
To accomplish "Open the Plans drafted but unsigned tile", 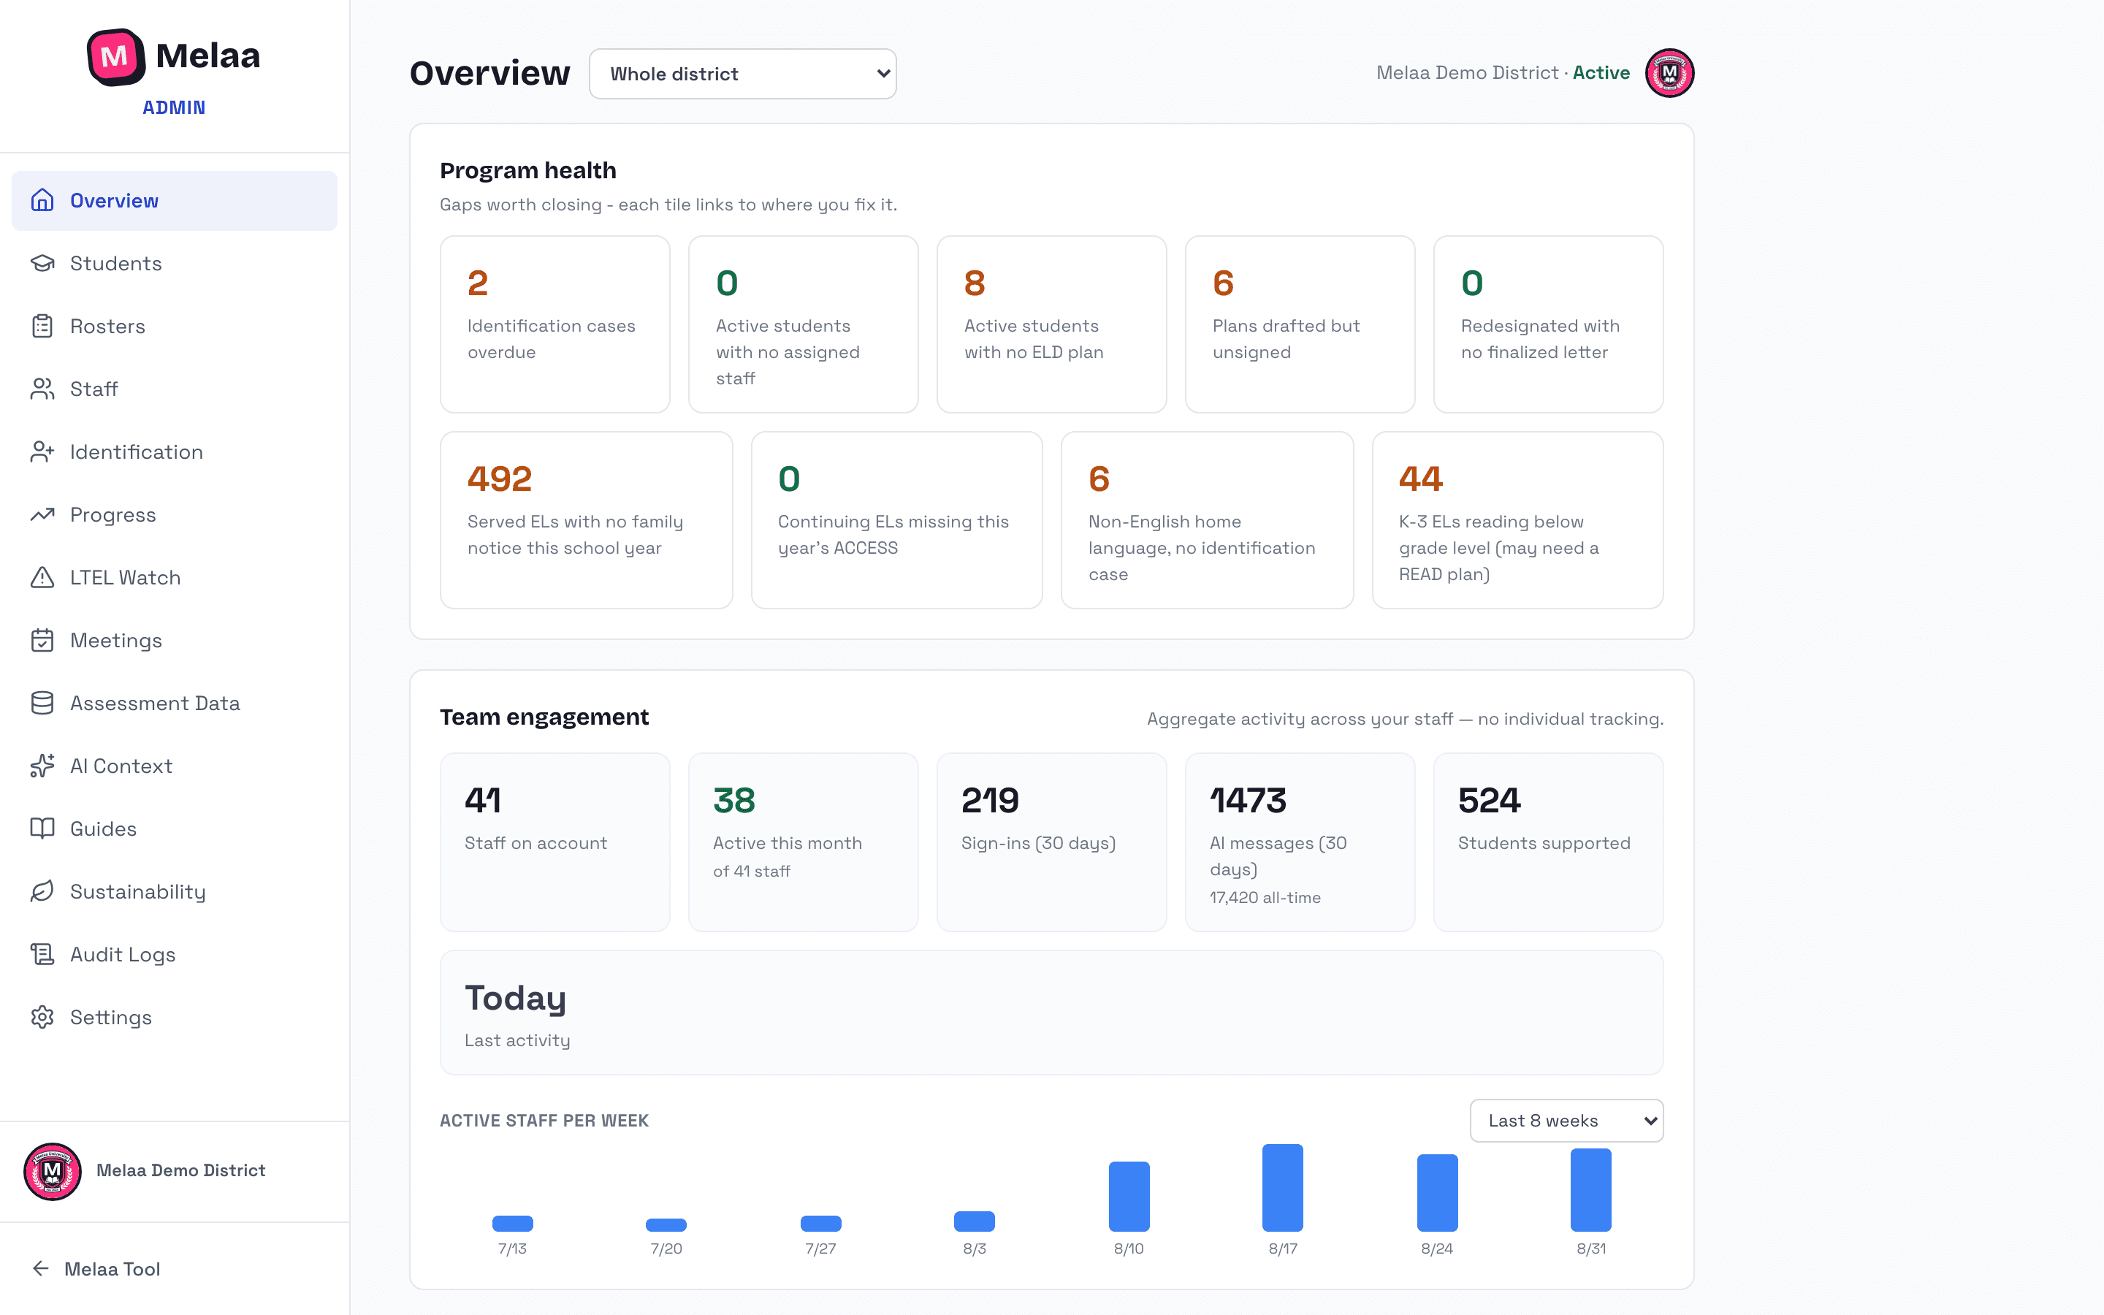I will click(1300, 324).
